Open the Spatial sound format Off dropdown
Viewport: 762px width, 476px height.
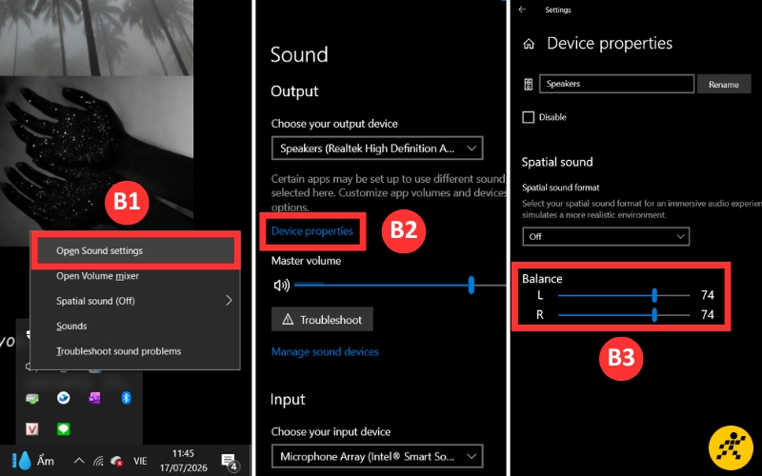[606, 236]
